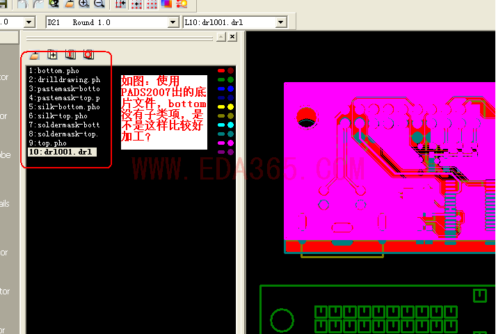Click the red draw-color pill for bottom.pho
496x334 pixels.
(221, 70)
